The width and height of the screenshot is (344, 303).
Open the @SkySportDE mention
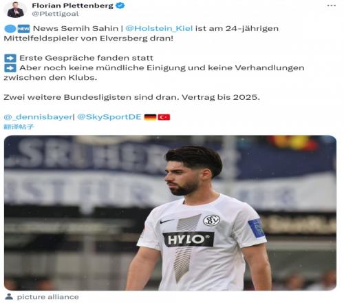click(109, 117)
